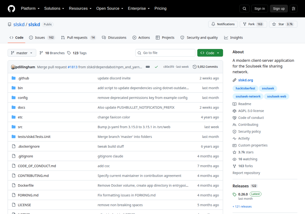Click the 0.26.0 release tag icon
Screen dimensions: 305x214
[x=234, y=194]
